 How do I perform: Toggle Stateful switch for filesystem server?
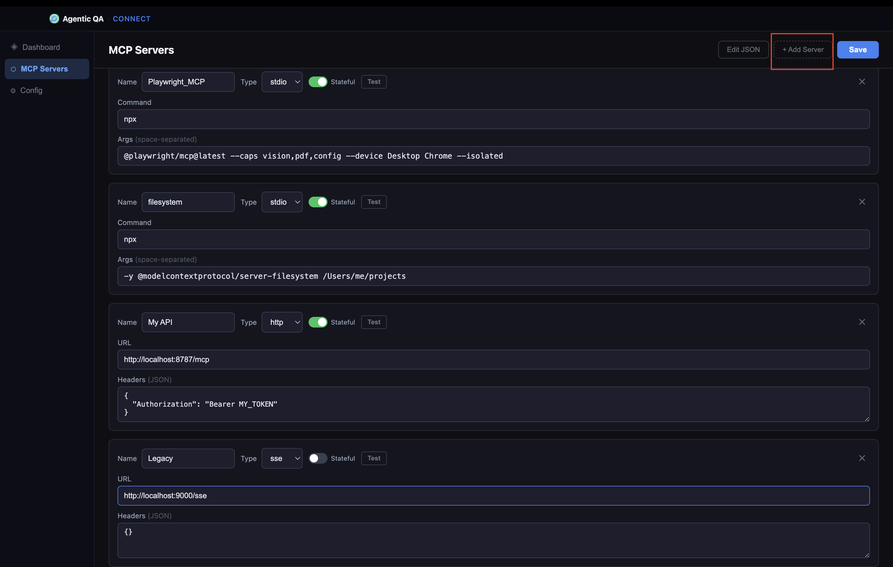(x=318, y=202)
